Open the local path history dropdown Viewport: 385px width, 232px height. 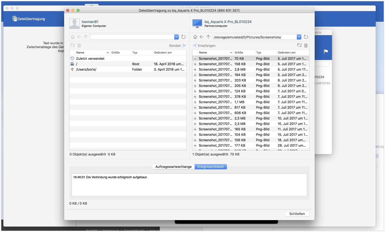(177, 37)
